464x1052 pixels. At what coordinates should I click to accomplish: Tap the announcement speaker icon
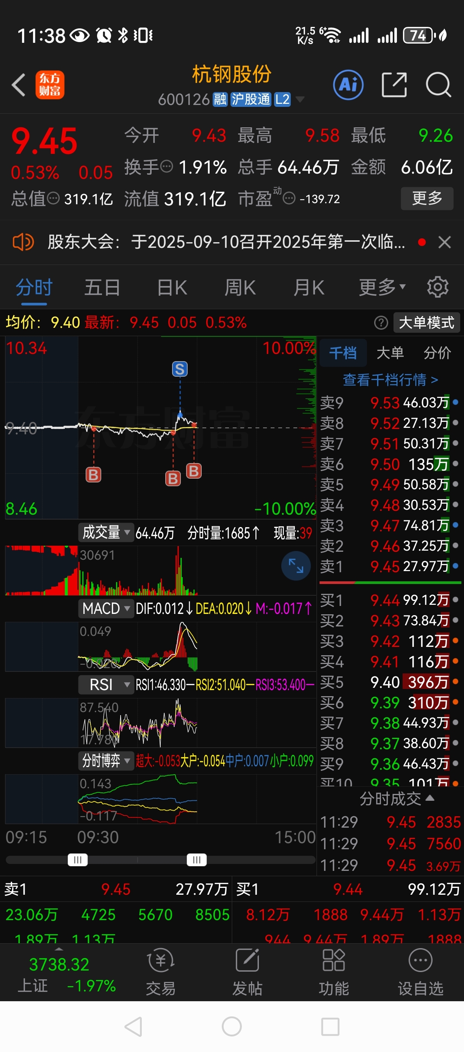(x=23, y=242)
